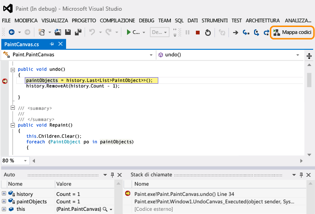Open the PROGETTO menu
This screenshot has width=315, height=214.
point(84,20)
